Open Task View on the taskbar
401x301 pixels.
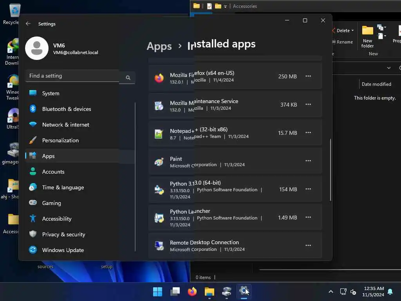175,292
